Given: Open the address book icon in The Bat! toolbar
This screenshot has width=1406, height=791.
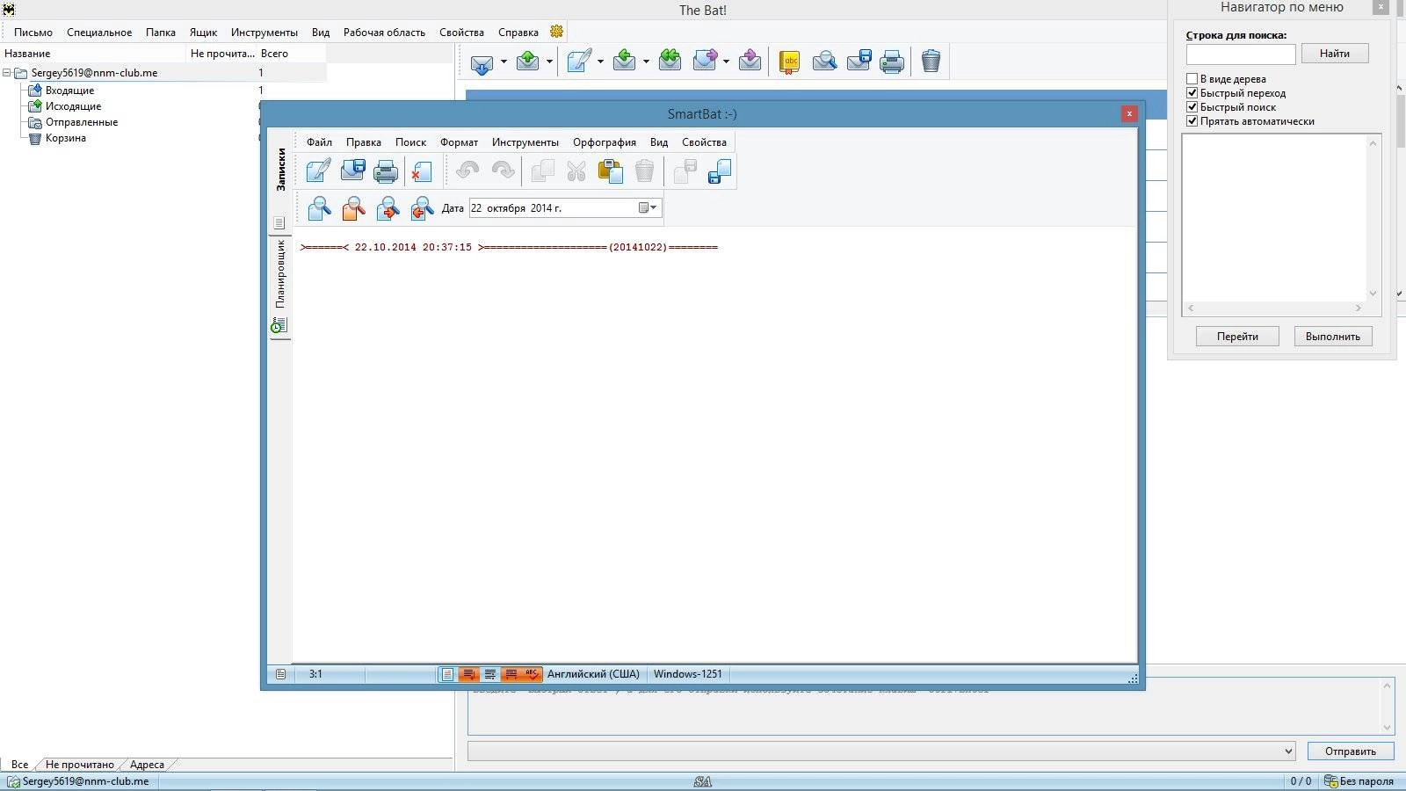Looking at the screenshot, I should point(790,62).
